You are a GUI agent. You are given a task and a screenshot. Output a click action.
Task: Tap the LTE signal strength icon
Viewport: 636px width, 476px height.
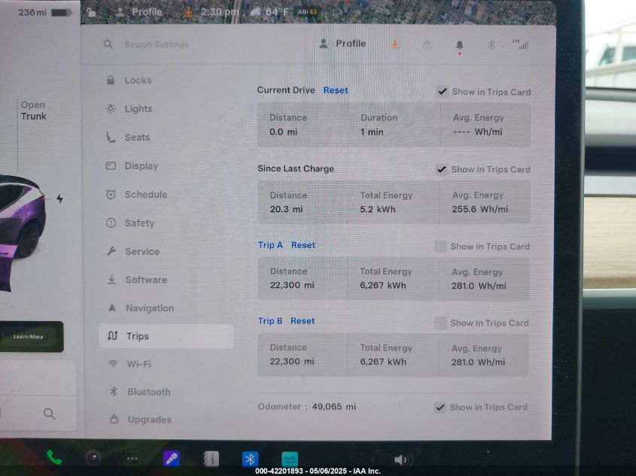point(519,44)
